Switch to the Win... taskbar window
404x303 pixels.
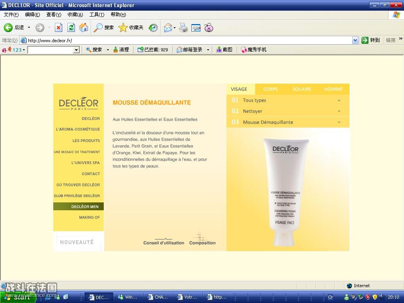128,297
